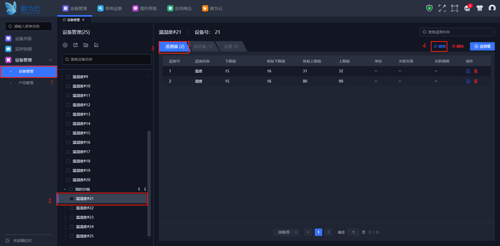Image resolution: width=500 pixels, height=246 pixels.
Task: Open the messages notification icon
Action: point(467,8)
